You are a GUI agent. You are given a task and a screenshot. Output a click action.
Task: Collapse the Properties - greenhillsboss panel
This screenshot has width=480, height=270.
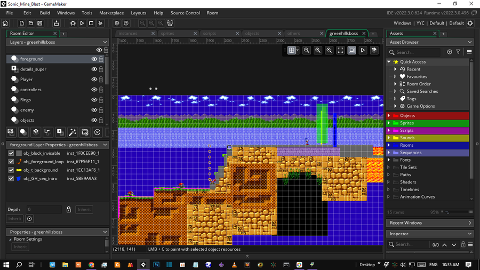pos(105,232)
